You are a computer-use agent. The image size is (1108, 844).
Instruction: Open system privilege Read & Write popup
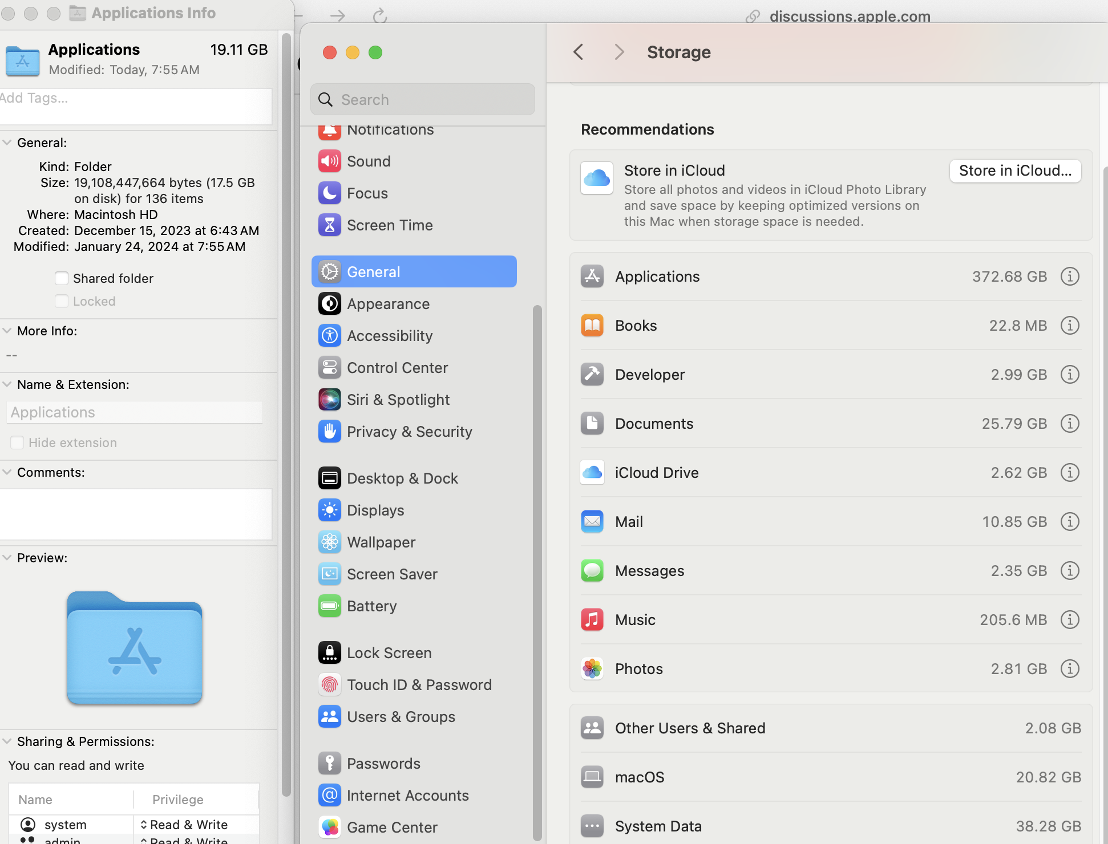184,825
